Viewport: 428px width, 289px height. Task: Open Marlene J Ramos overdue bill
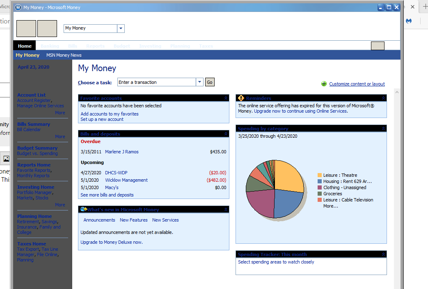(122, 152)
